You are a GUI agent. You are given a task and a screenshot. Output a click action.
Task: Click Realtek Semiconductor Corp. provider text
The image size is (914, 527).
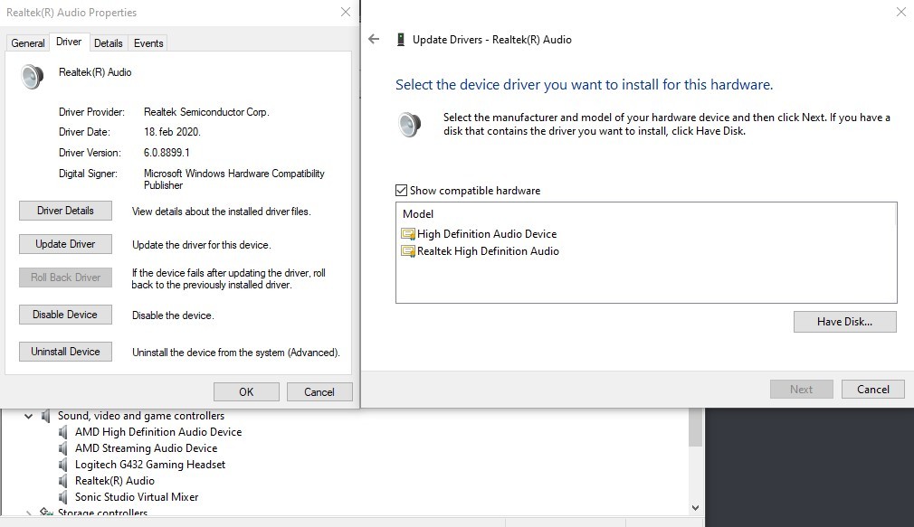pyautogui.click(x=206, y=112)
